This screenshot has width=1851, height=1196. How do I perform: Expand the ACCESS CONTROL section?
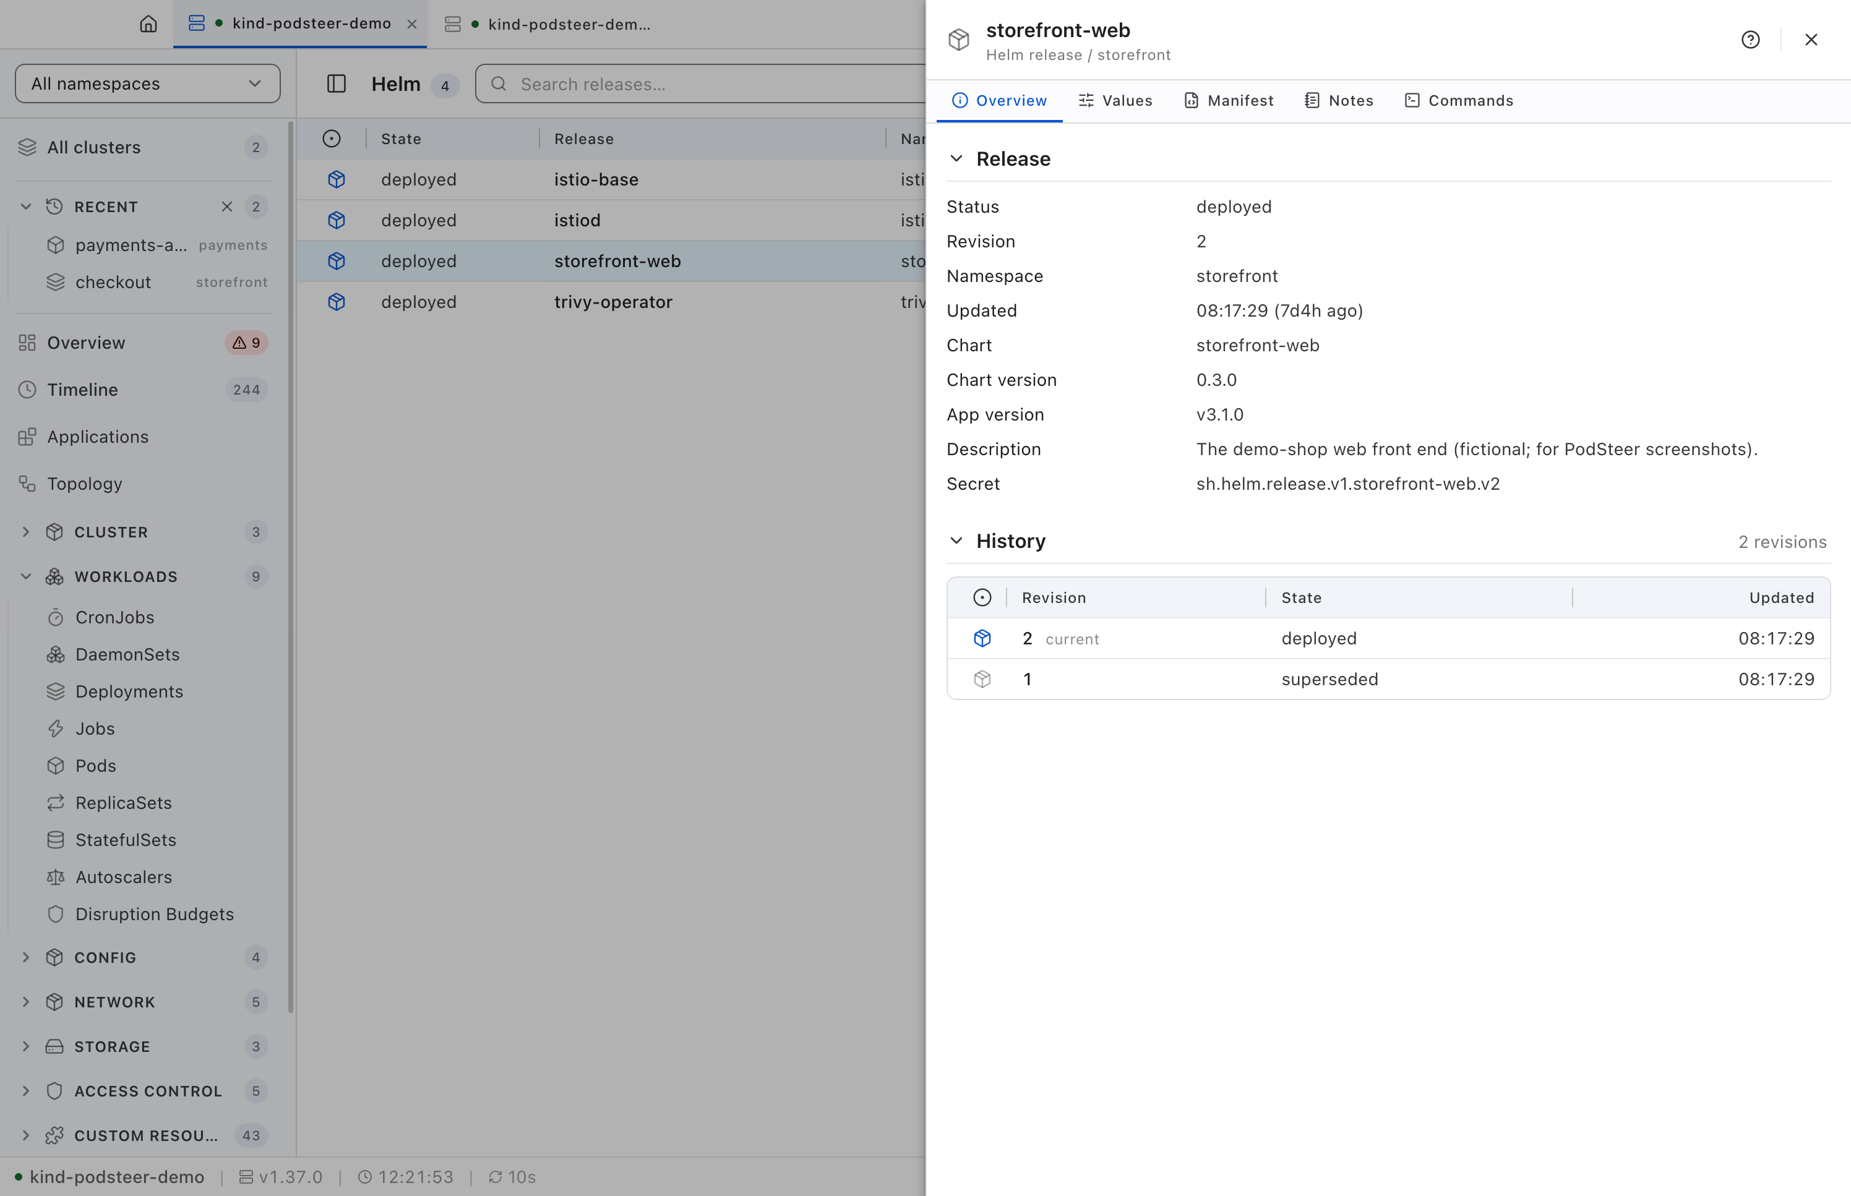25,1091
